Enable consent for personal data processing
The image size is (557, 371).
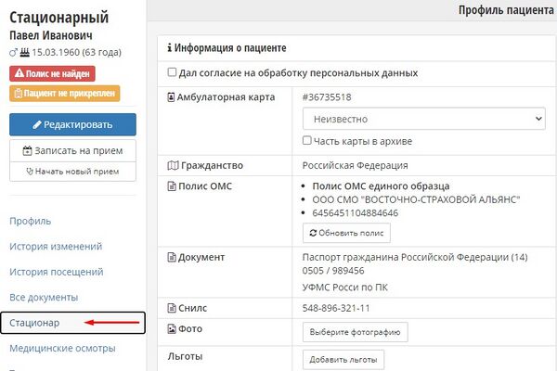tap(172, 72)
